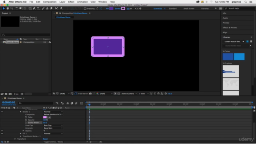Open the Composite order dropdown
This screenshot has width=256, height=144.
click(x=53, y=114)
